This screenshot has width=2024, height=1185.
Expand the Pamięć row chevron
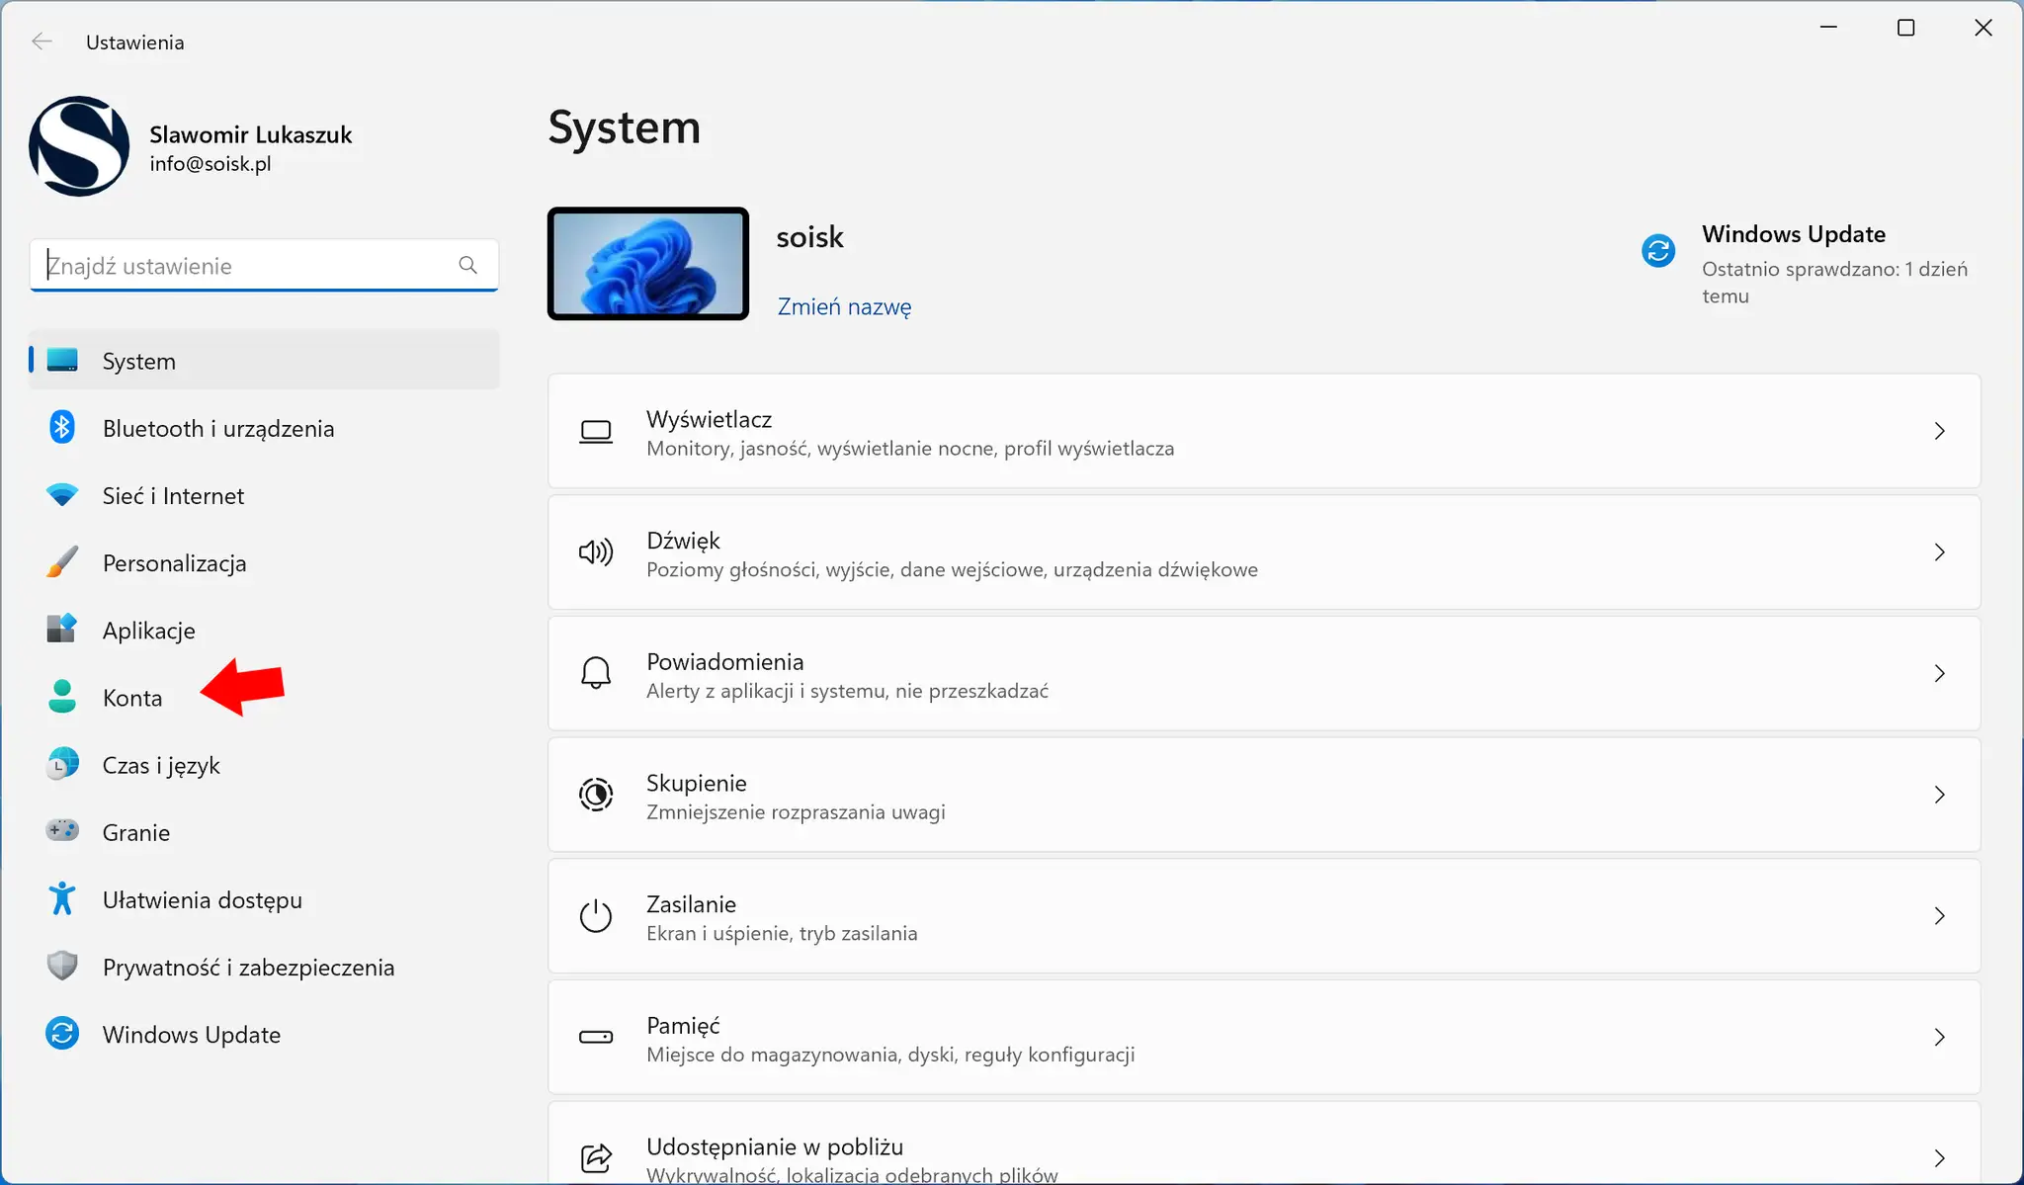coord(1939,1037)
